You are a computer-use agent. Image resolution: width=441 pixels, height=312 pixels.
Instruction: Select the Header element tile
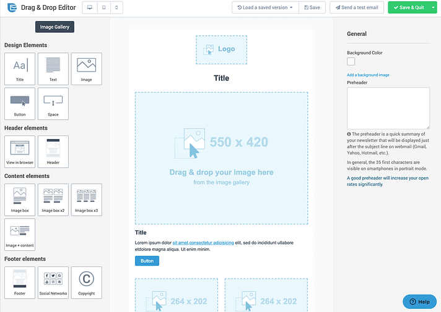pos(53,151)
